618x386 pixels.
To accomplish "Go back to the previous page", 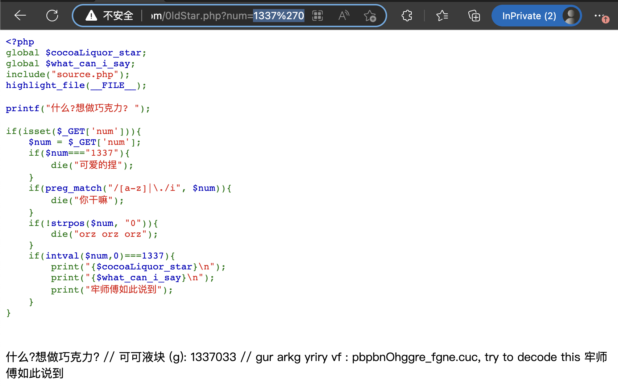I will [x=20, y=16].
